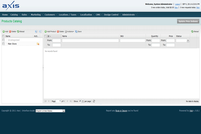Open the interface locale dropdown
Image resolution: width=201 pixels, height=134 pixels.
[x=64, y=111]
